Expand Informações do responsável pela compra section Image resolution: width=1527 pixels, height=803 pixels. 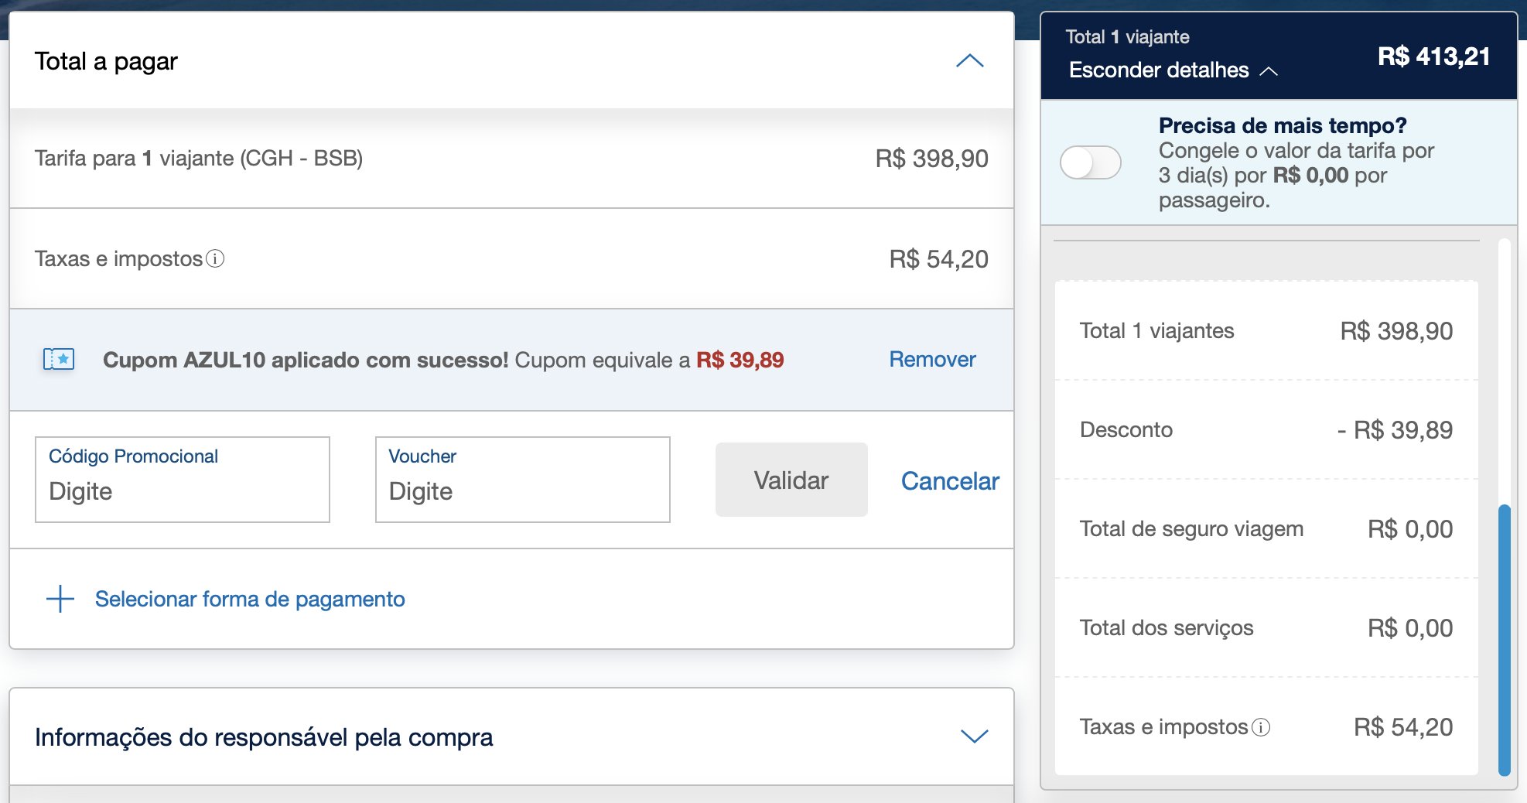click(x=974, y=736)
